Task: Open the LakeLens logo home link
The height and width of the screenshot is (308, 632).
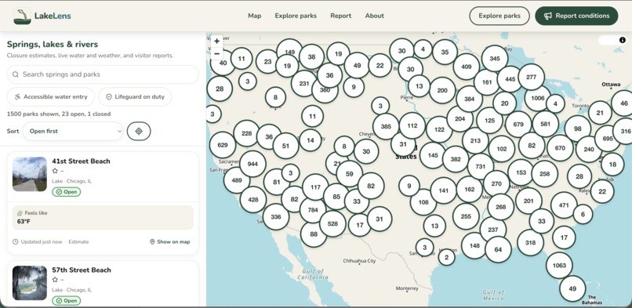Action: pos(42,16)
